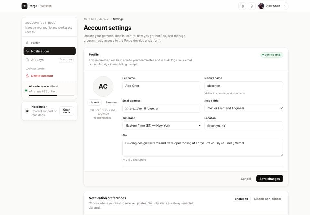
Task: Expand the Alex Chen user menu chevron
Action: pyautogui.click(x=285, y=6)
